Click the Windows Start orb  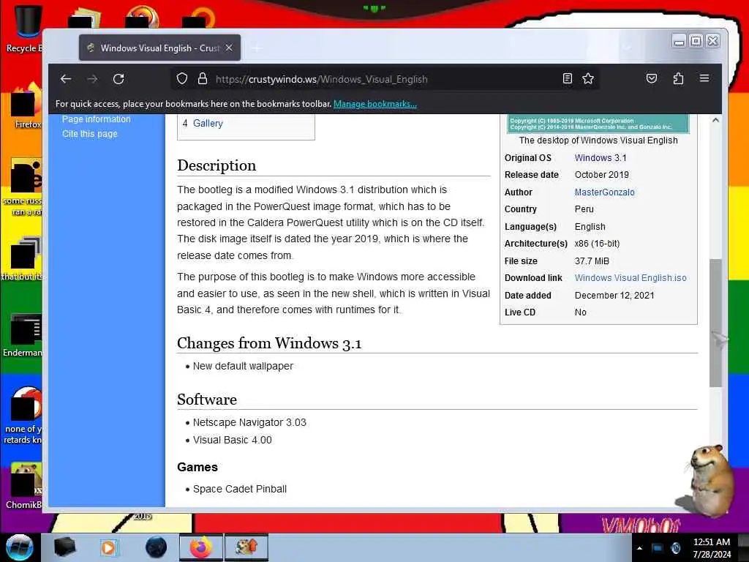pyautogui.click(x=19, y=547)
